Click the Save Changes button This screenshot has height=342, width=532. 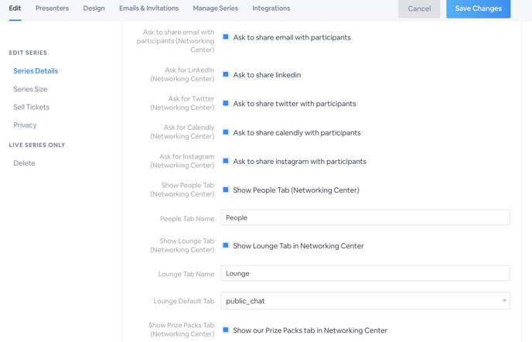479,9
